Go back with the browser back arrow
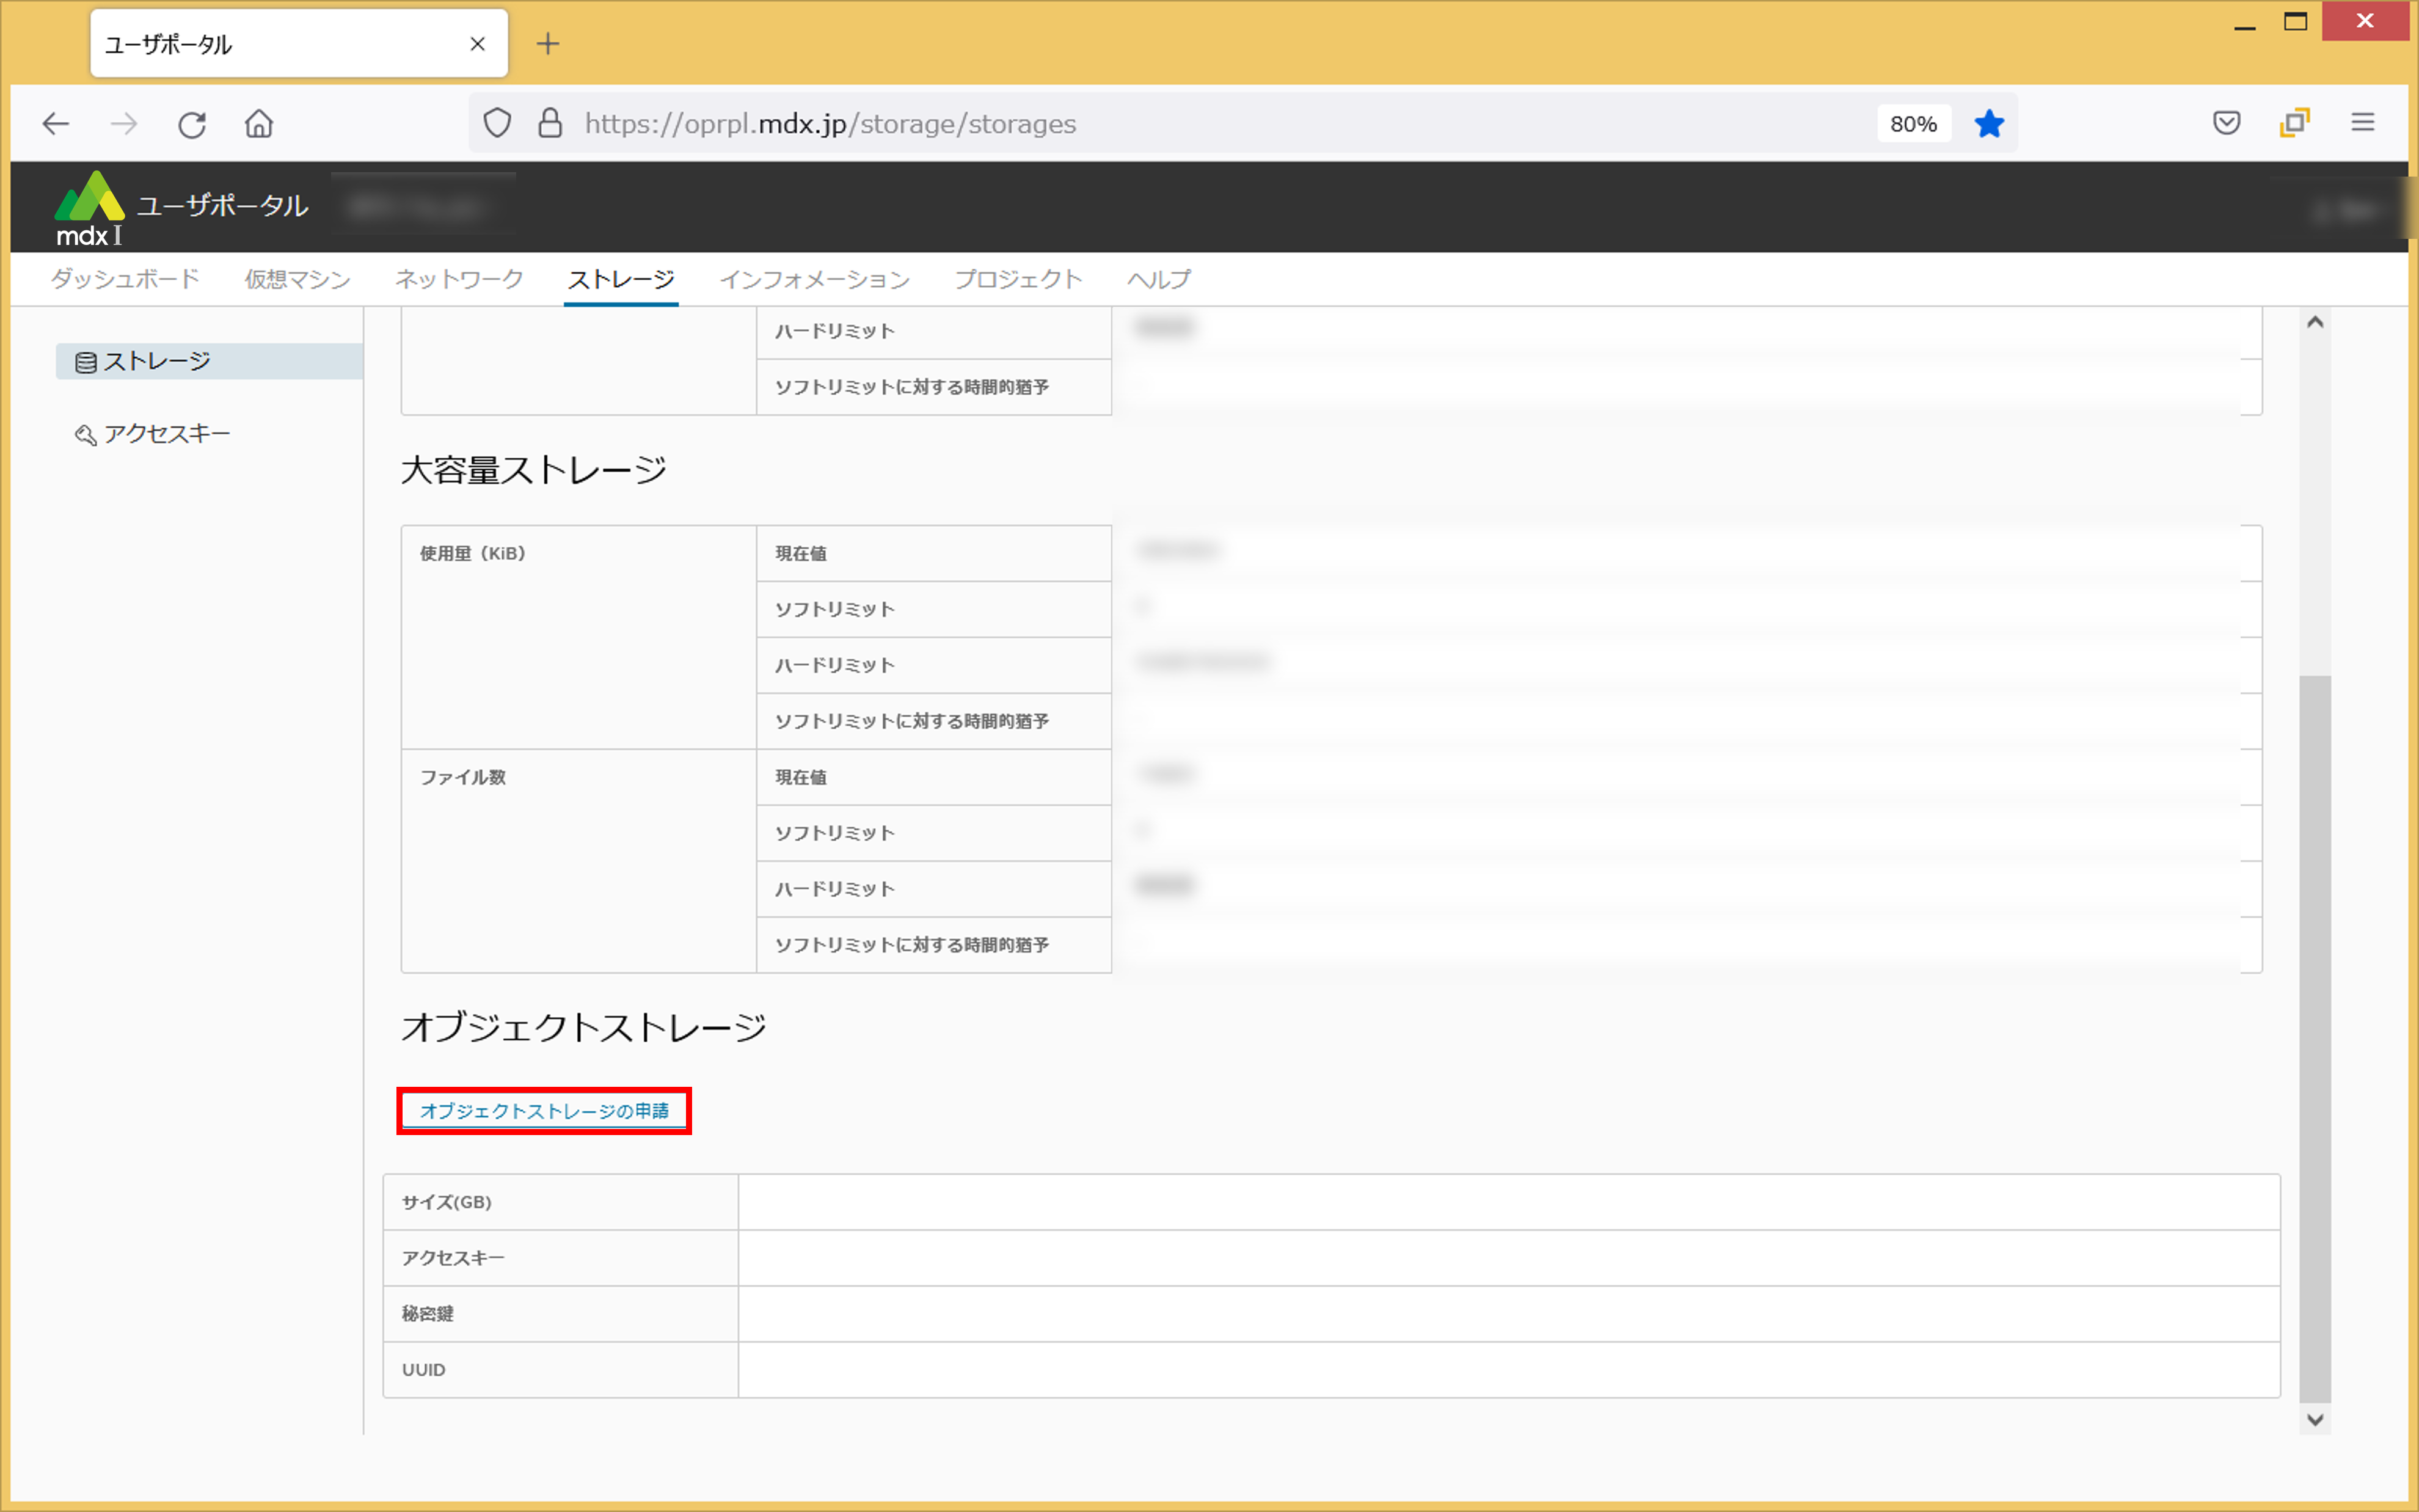Screen dimensions: 2419x1512 pyautogui.click(x=56, y=124)
